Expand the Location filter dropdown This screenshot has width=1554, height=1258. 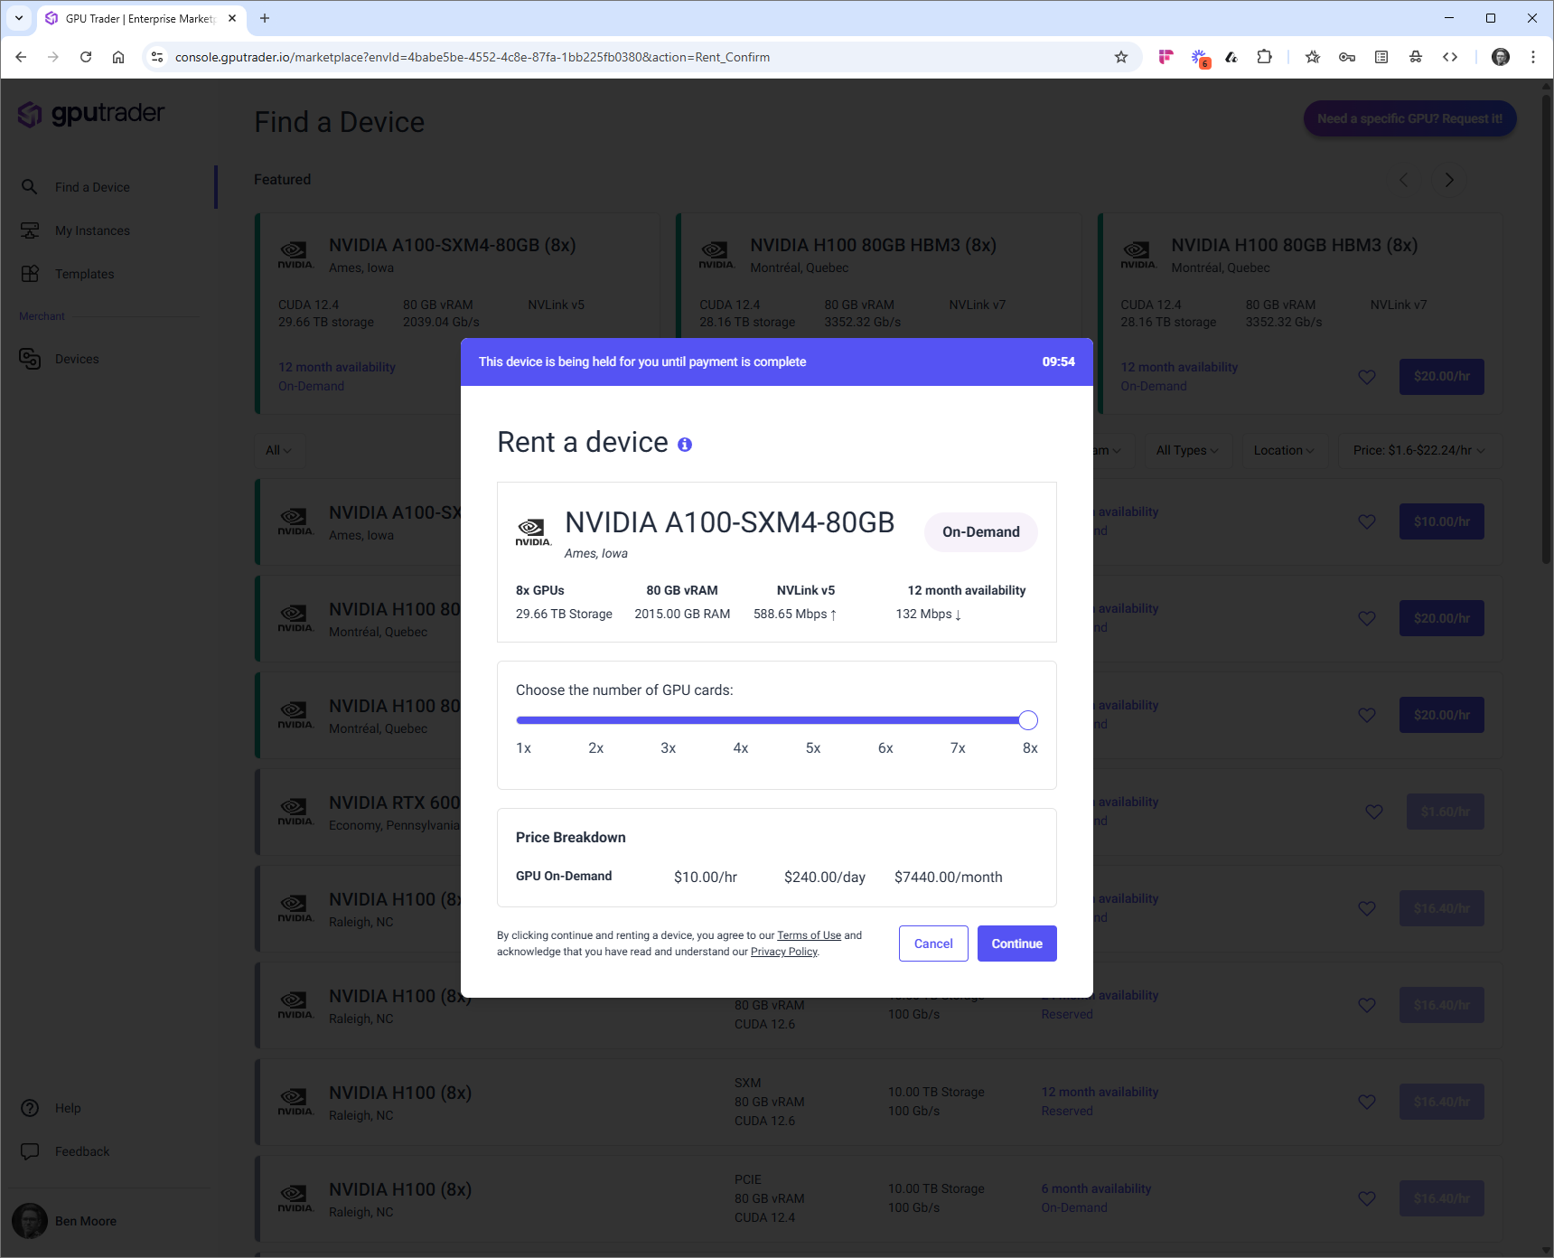pos(1284,450)
